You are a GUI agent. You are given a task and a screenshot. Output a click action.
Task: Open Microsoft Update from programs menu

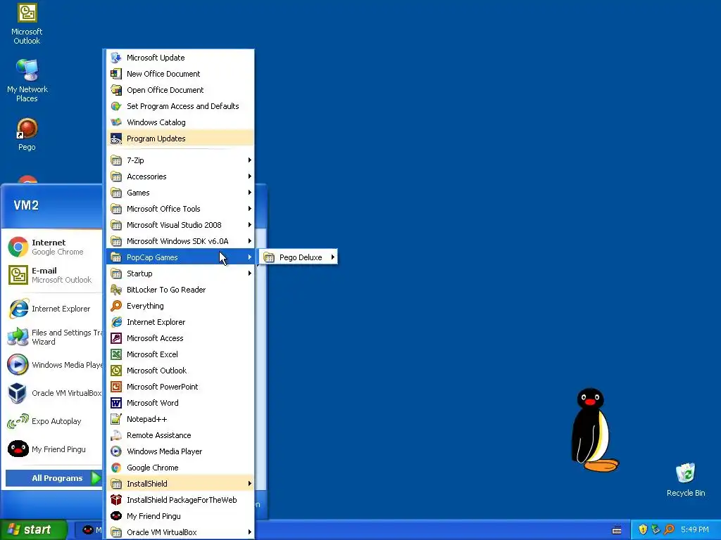click(180, 58)
